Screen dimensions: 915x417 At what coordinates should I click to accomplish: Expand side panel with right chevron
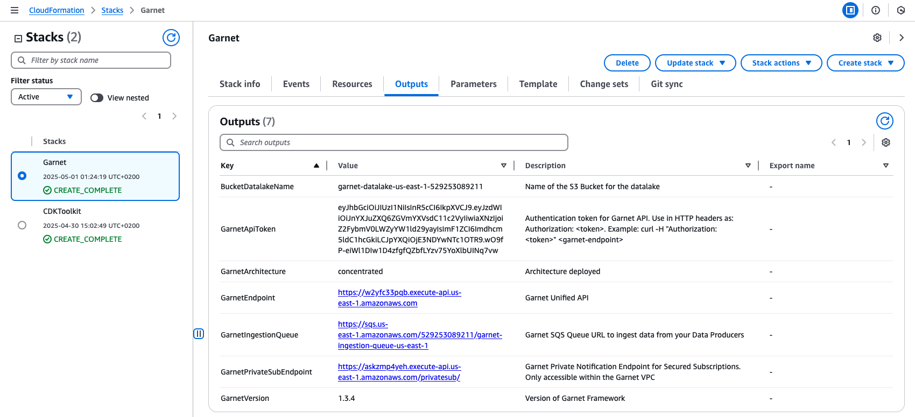[x=902, y=38]
